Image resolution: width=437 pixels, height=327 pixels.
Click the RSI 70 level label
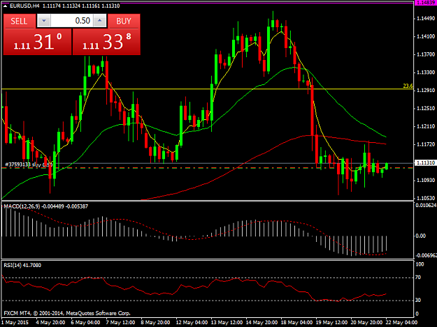tap(418, 277)
